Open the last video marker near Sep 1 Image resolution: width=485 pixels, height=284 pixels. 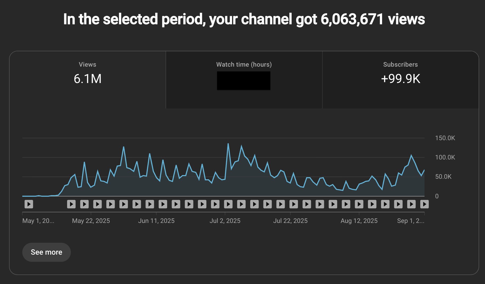click(x=425, y=204)
